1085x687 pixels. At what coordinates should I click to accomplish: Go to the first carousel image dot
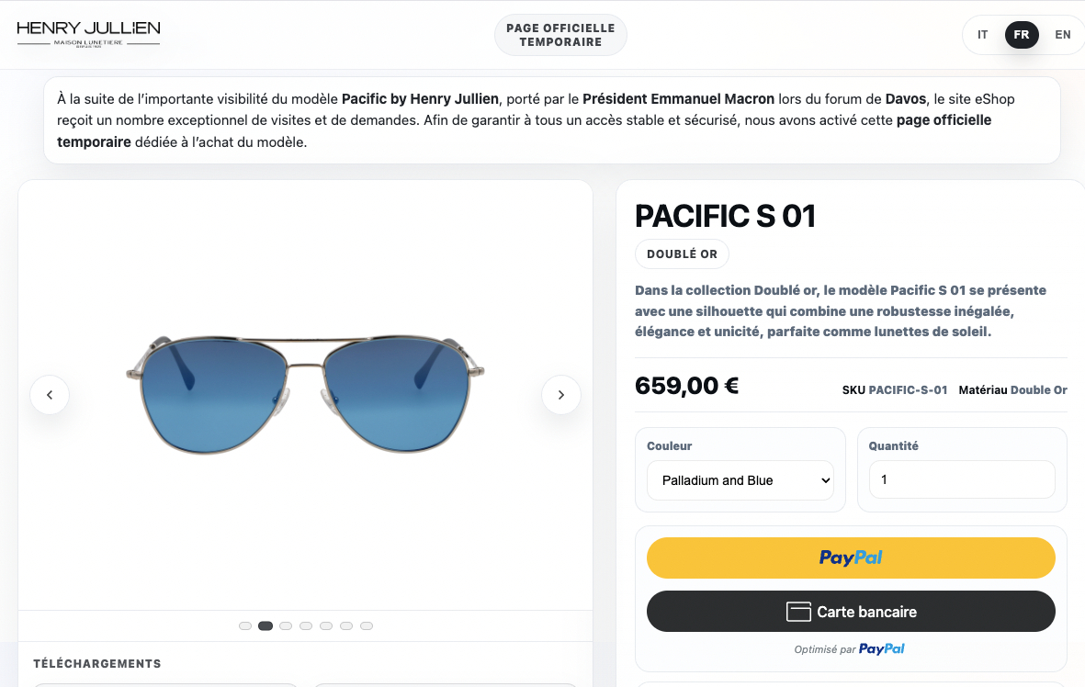(x=245, y=626)
